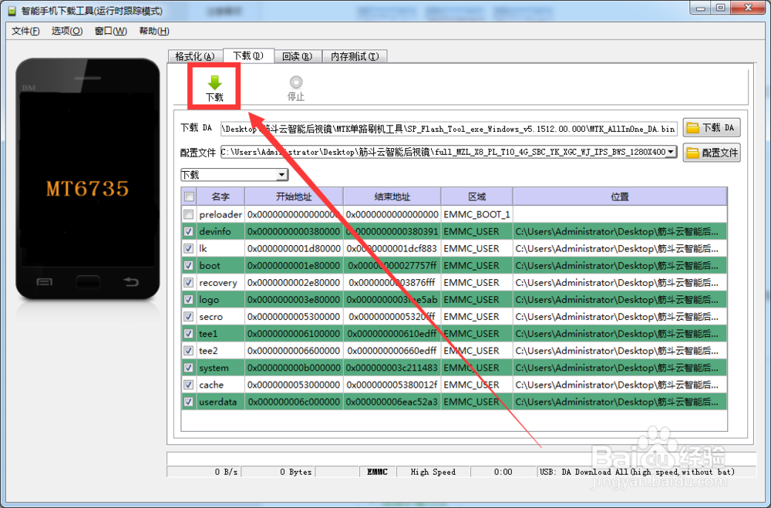Click the download DA path field
Image resolution: width=771 pixels, height=508 pixels.
click(x=449, y=129)
